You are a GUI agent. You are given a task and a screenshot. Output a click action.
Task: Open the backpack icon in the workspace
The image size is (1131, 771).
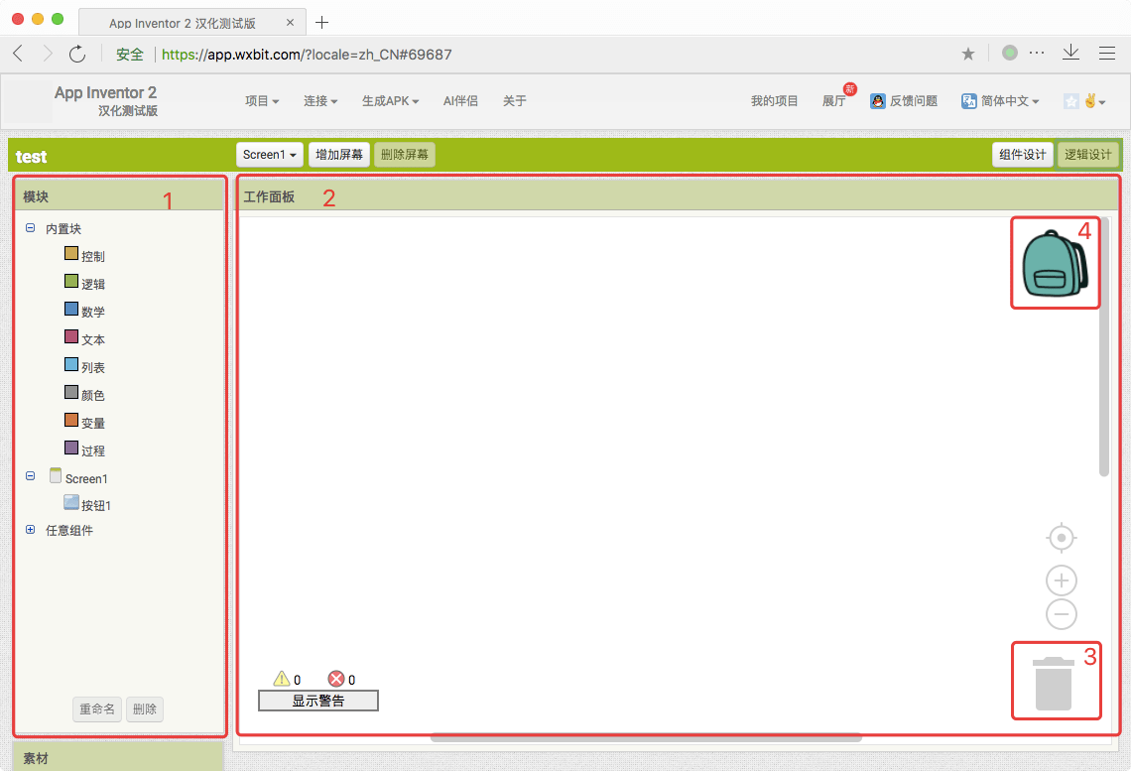1055,264
